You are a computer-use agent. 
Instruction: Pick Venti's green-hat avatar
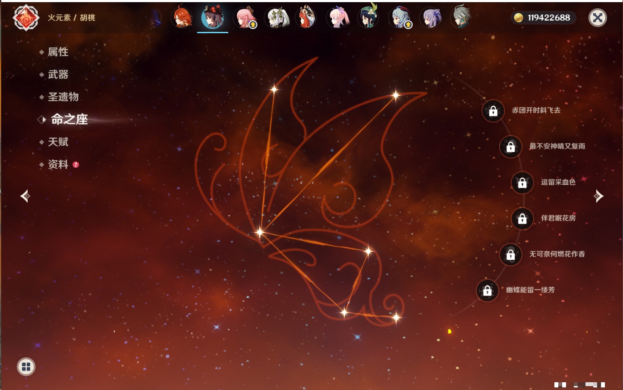point(368,17)
